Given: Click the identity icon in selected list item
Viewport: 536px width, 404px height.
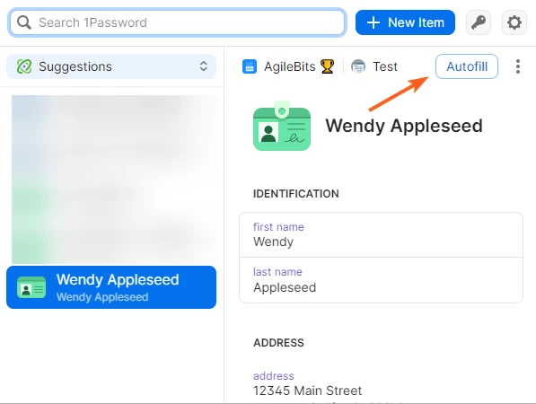Looking at the screenshot, I should (31, 287).
